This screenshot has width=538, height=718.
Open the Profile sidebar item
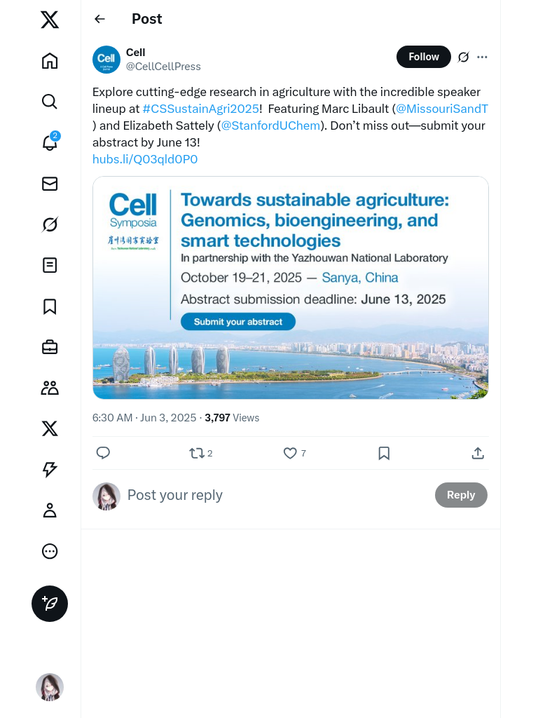tap(50, 510)
